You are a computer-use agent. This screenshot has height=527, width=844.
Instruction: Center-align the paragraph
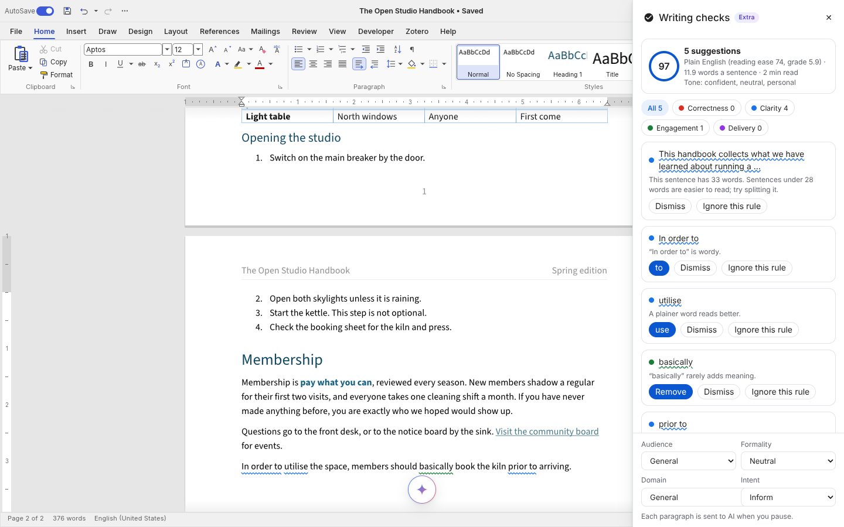(x=313, y=64)
